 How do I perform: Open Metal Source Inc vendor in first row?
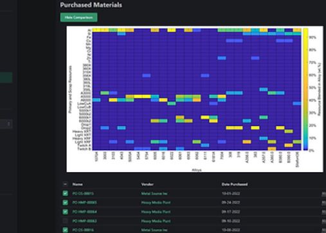coord(154,193)
